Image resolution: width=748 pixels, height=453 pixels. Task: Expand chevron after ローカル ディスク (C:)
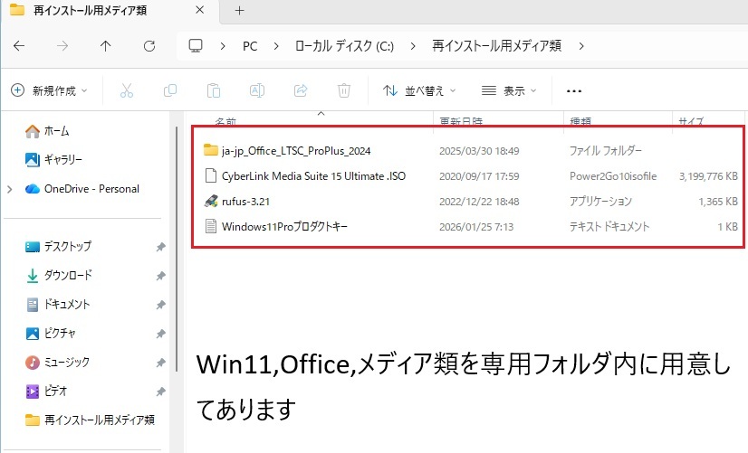[413, 46]
